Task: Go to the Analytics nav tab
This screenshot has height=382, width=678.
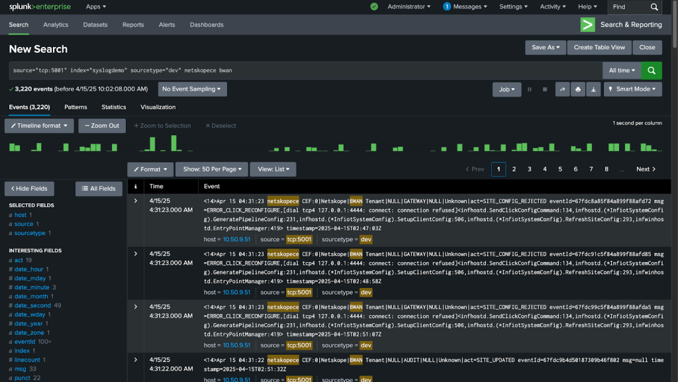Action: [56, 24]
